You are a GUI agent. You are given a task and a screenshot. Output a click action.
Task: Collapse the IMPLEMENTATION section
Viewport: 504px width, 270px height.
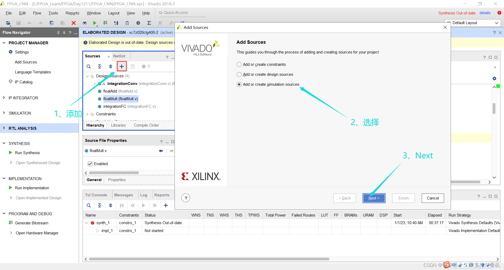click(x=4, y=179)
